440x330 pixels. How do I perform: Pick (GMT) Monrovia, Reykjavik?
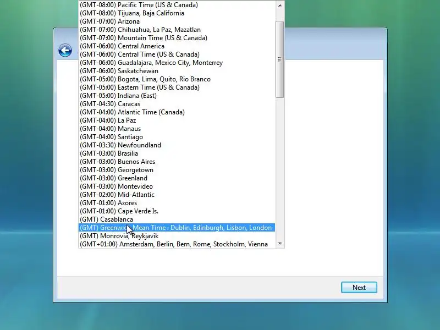tap(177, 236)
